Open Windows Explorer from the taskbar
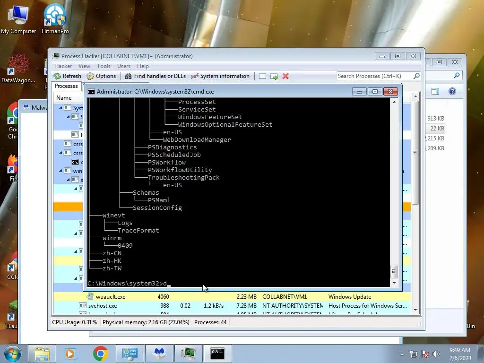Screen dimensions: 484x363 click(x=42, y=354)
